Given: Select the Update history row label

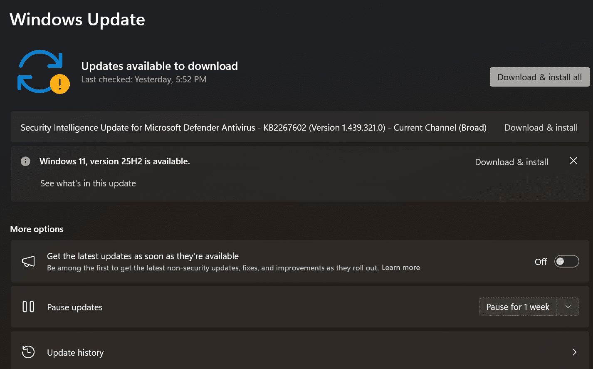Looking at the screenshot, I should (75, 353).
